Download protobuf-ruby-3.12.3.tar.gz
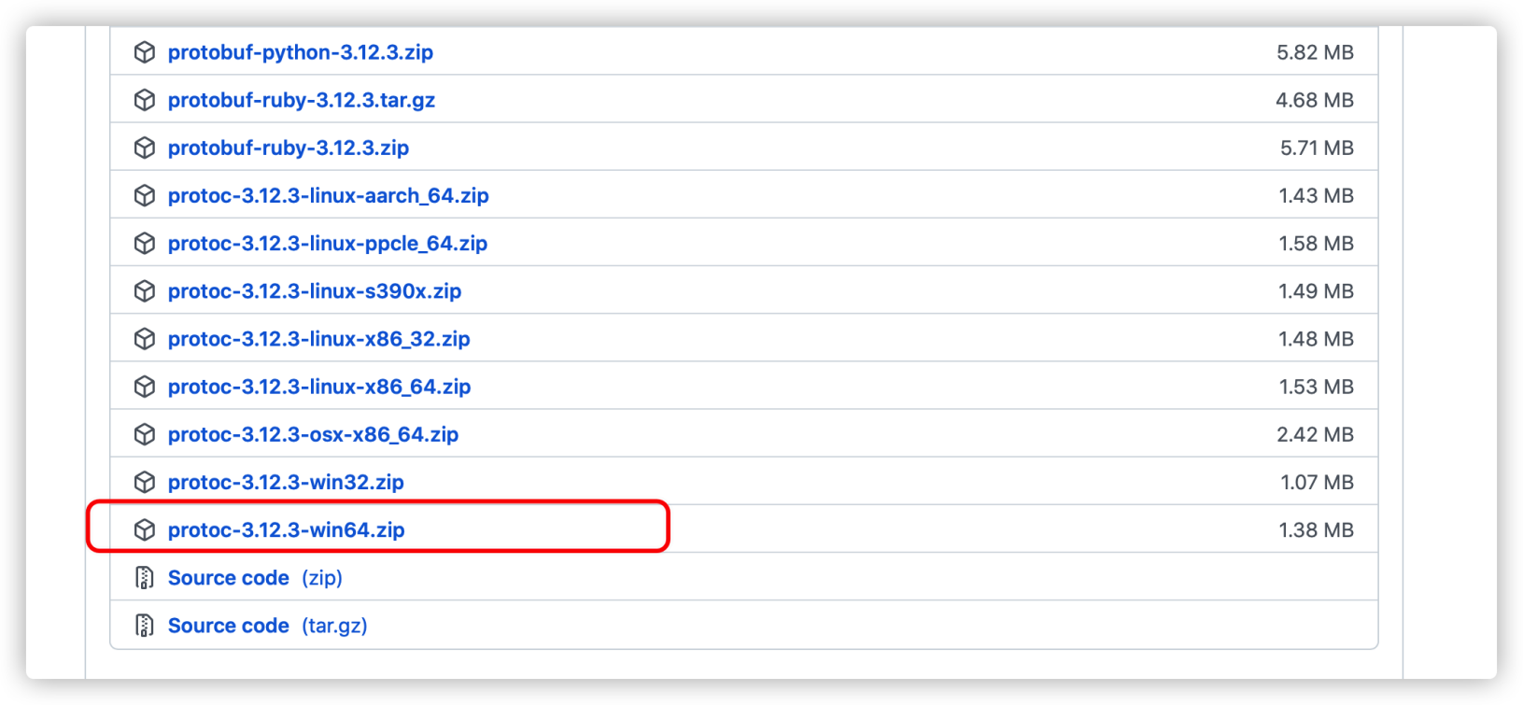This screenshot has width=1523, height=705. click(x=302, y=100)
